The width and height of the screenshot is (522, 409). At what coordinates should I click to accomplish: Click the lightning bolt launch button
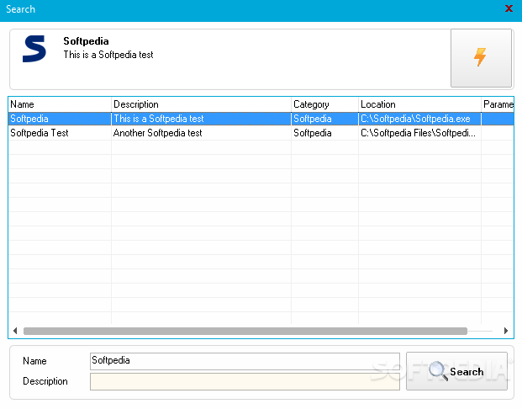tap(481, 58)
